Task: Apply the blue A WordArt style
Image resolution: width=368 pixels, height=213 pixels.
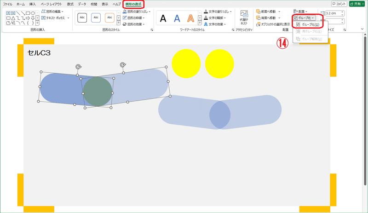Action: [x=177, y=18]
